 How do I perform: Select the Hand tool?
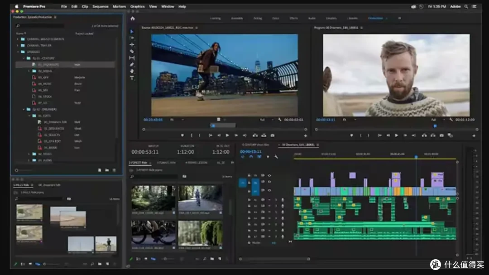pyautogui.click(x=132, y=71)
